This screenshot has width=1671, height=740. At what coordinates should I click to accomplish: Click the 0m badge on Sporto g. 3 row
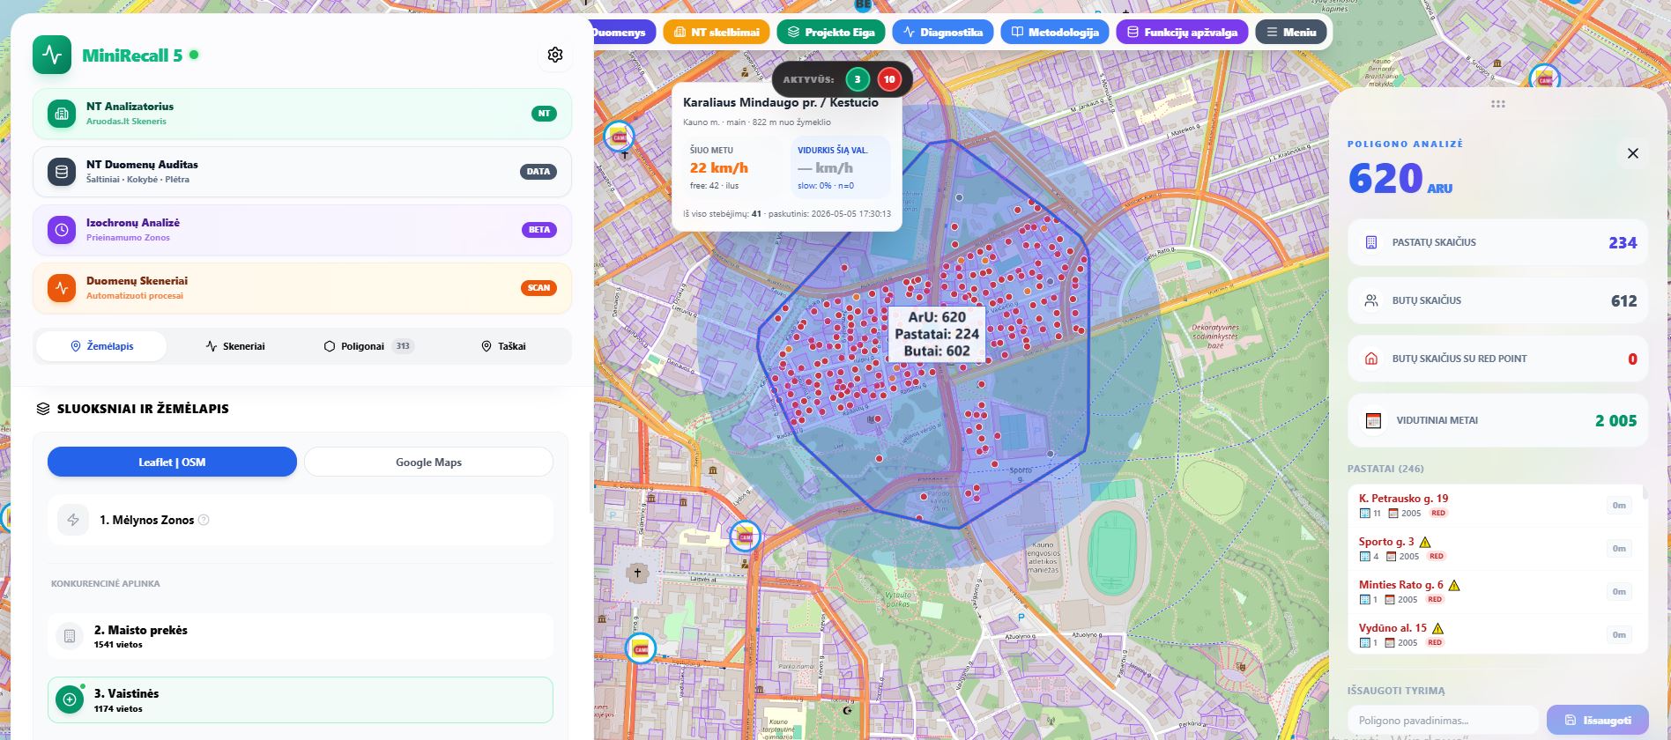pos(1619,548)
